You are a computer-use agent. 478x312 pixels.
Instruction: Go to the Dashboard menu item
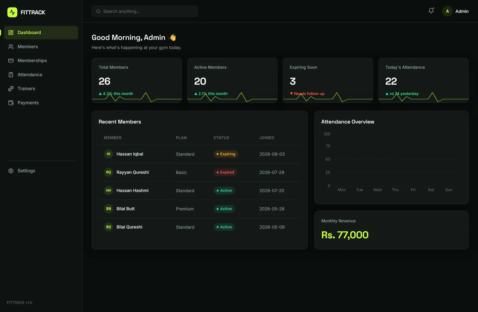pos(41,33)
